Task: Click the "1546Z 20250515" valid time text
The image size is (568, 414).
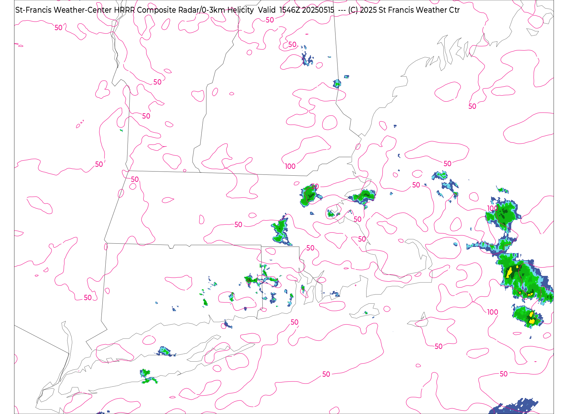Action: tap(307, 10)
